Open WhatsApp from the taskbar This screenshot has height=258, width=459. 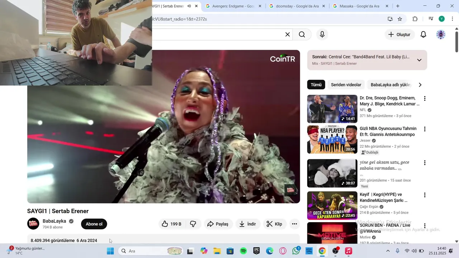tap(296, 251)
